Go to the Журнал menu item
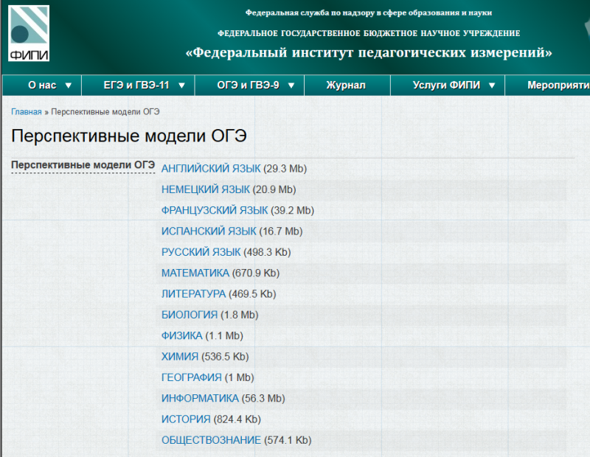Viewport: 590px width, 457px height. (x=346, y=86)
